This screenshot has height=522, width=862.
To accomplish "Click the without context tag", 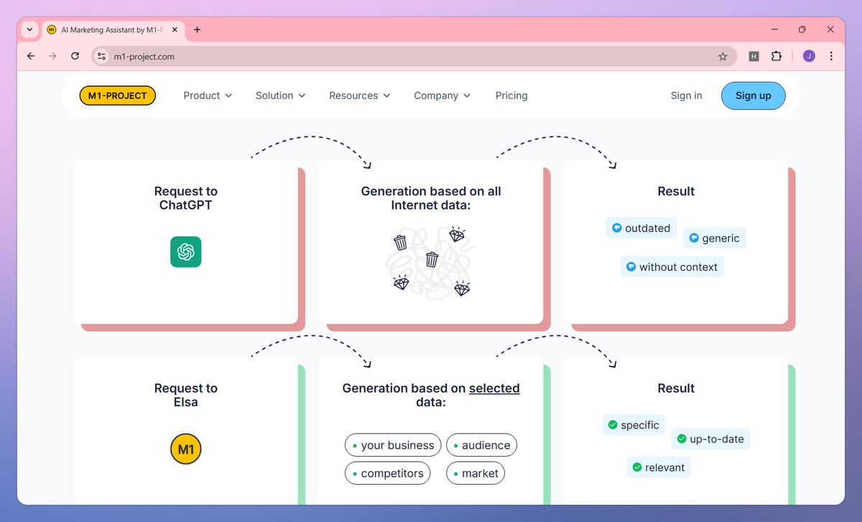I will (672, 267).
